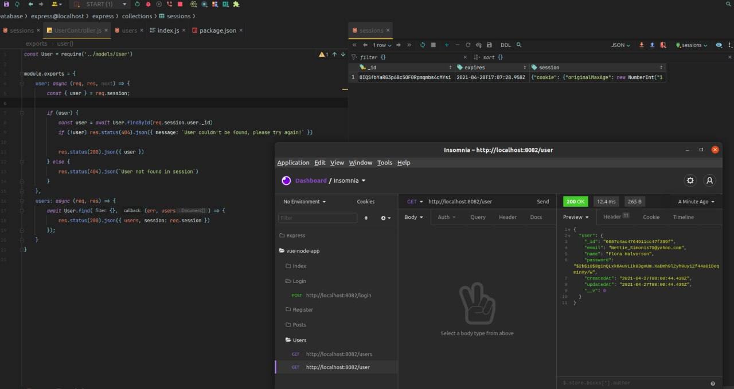734x389 pixels.
Task: Click the red stop icon in IDE toolbar
Action: coord(180,4)
